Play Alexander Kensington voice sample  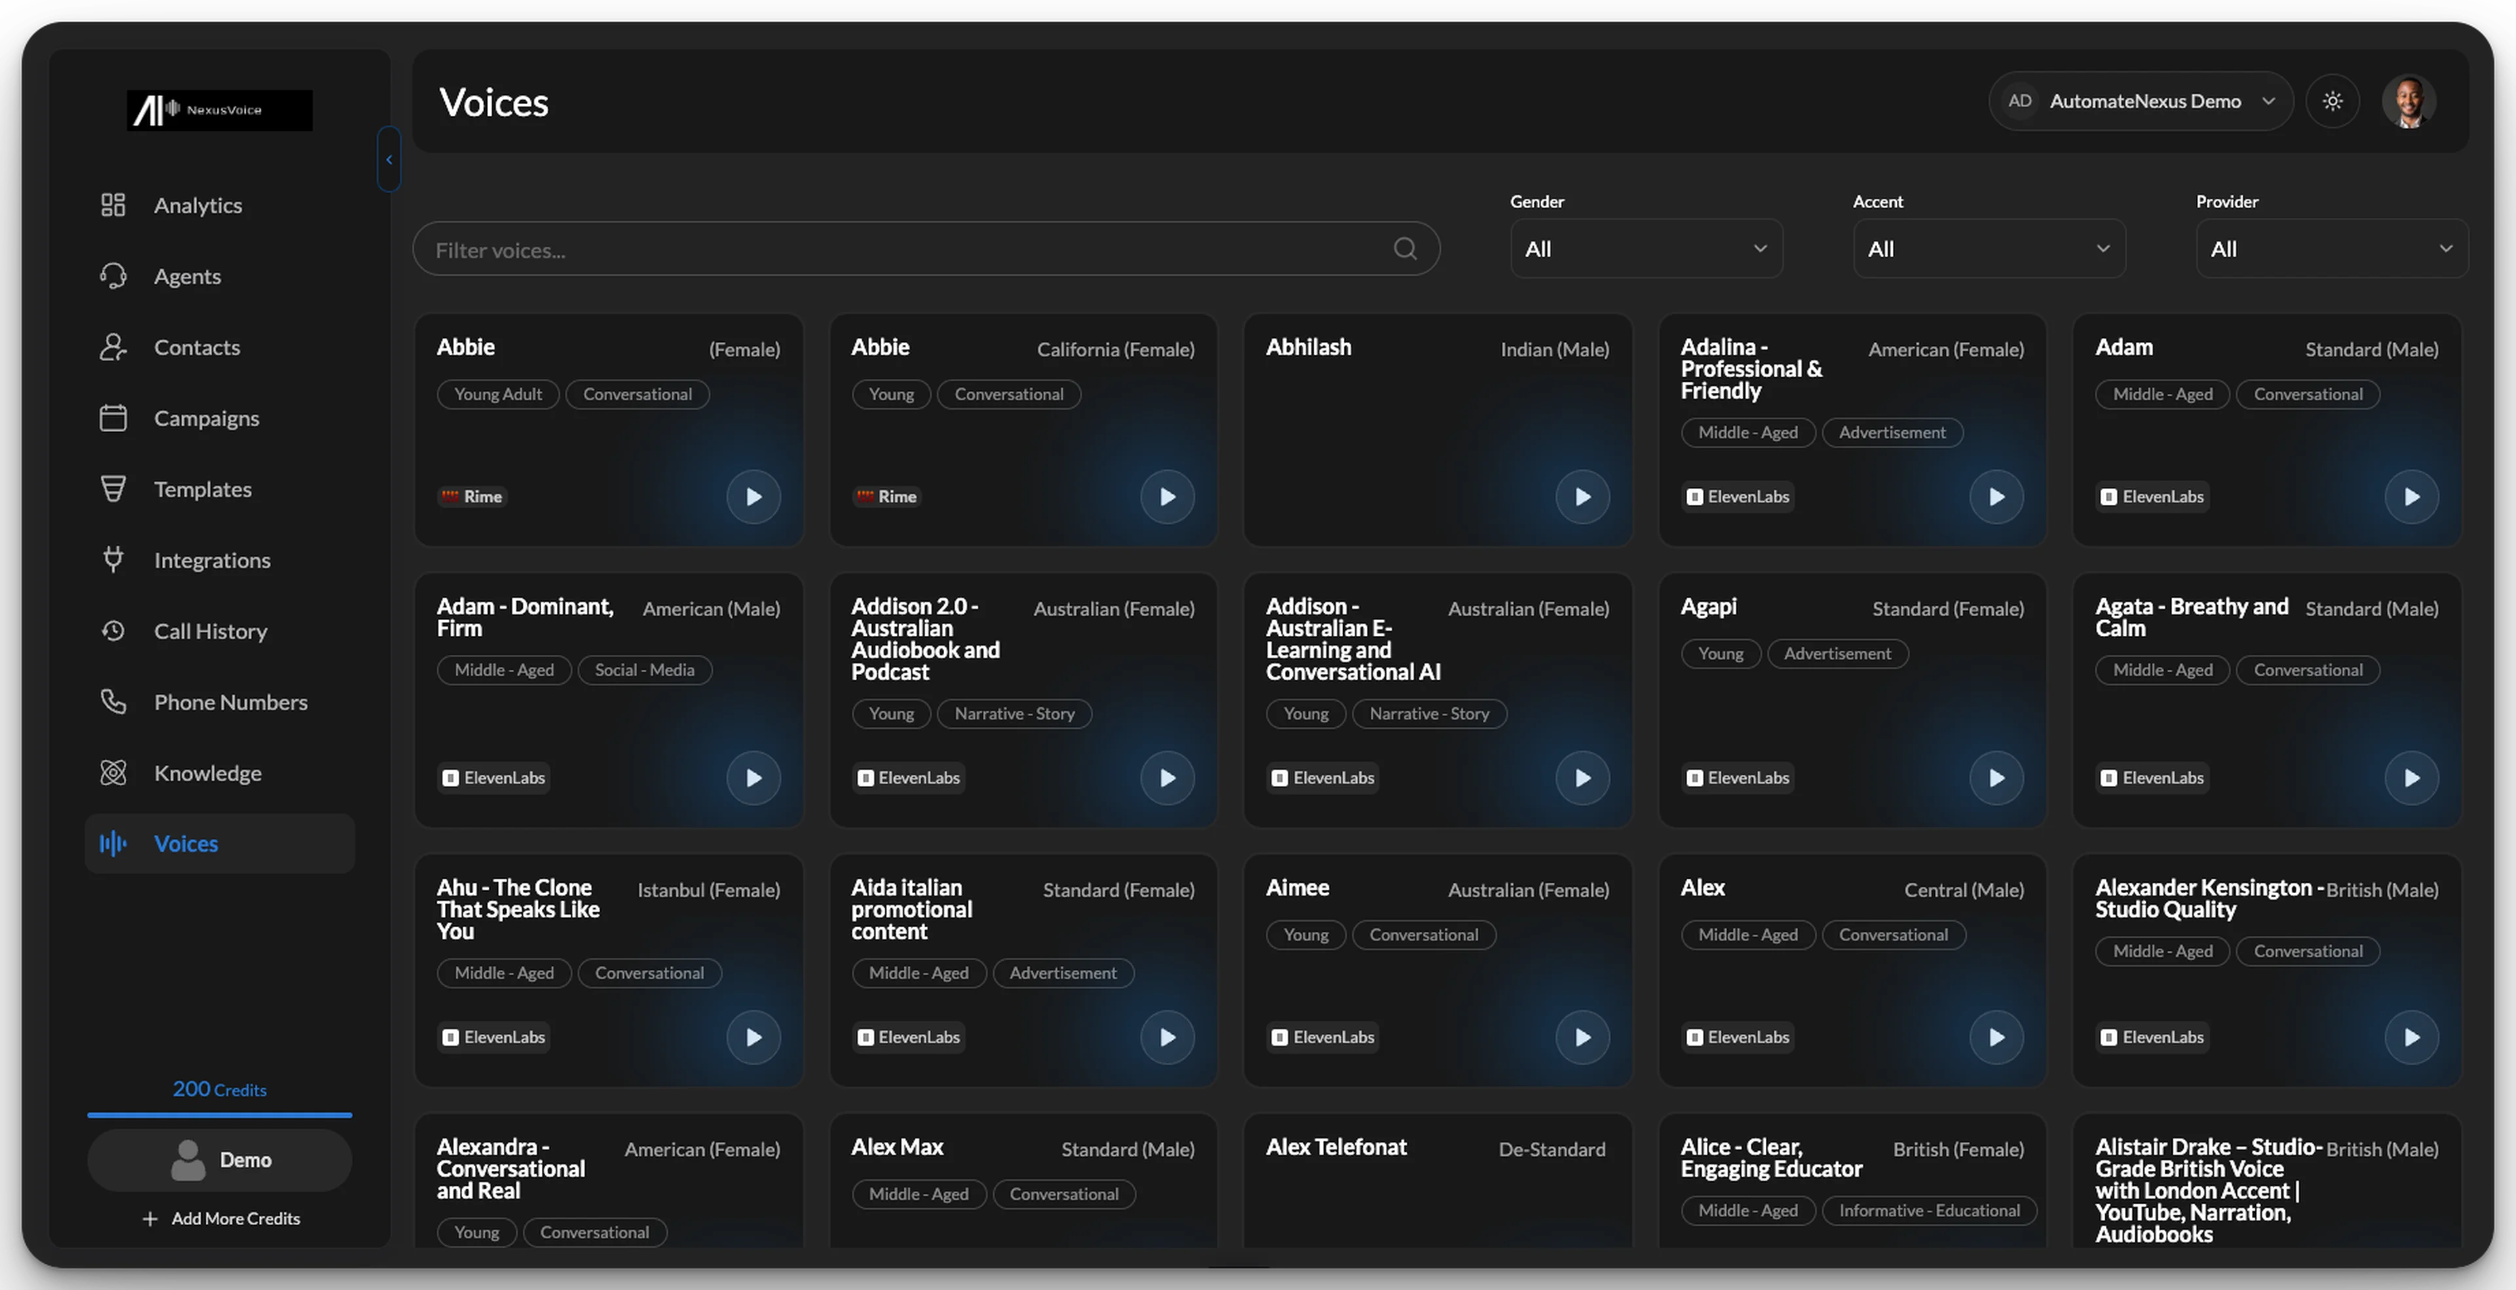pos(2411,1037)
